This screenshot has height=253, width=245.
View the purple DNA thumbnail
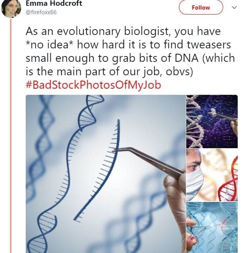coord(212,121)
